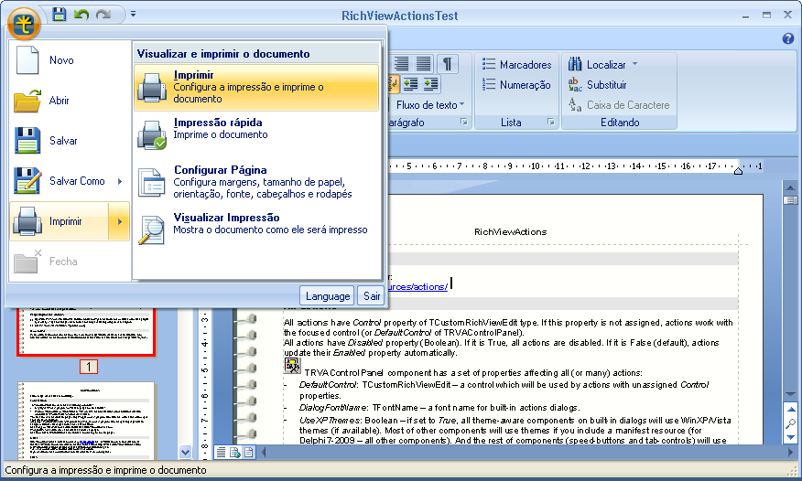This screenshot has height=481, width=802.
Task: Toggle increase indent button in paragraph group
Action: [428, 83]
